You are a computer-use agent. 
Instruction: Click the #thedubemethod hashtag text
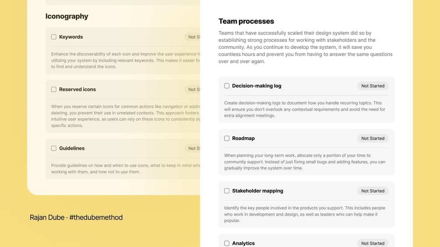pyautogui.click(x=96, y=218)
